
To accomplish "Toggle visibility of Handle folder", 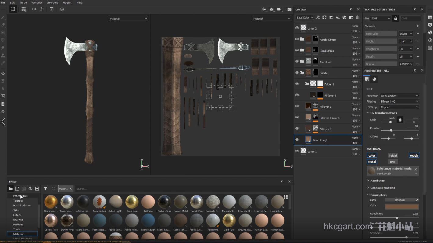I will [297, 73].
